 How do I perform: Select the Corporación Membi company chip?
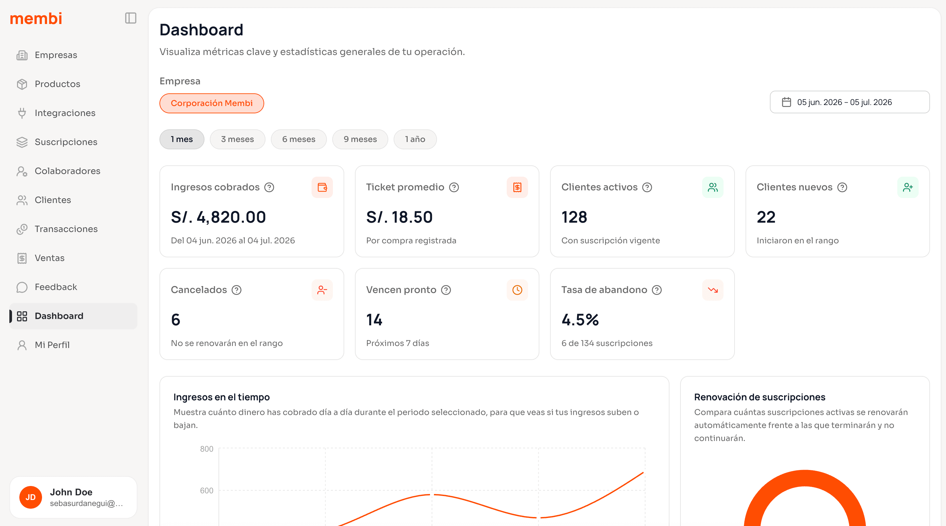(x=211, y=103)
